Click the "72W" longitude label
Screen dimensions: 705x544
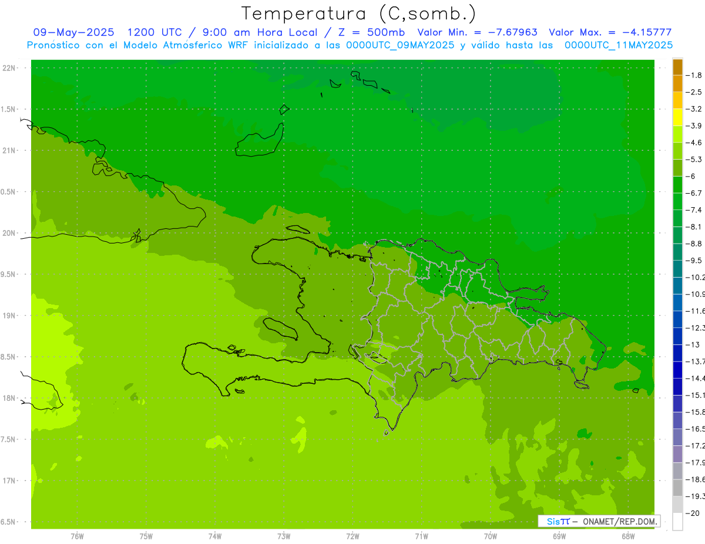point(352,536)
